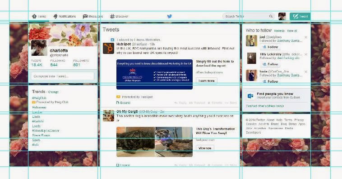342x179 pixels.
Task: Open joel's suggestion avatar
Action: coord(251,40)
